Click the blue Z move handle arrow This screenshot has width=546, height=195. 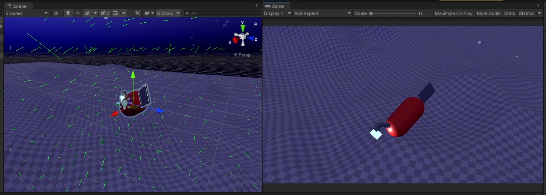(x=160, y=110)
